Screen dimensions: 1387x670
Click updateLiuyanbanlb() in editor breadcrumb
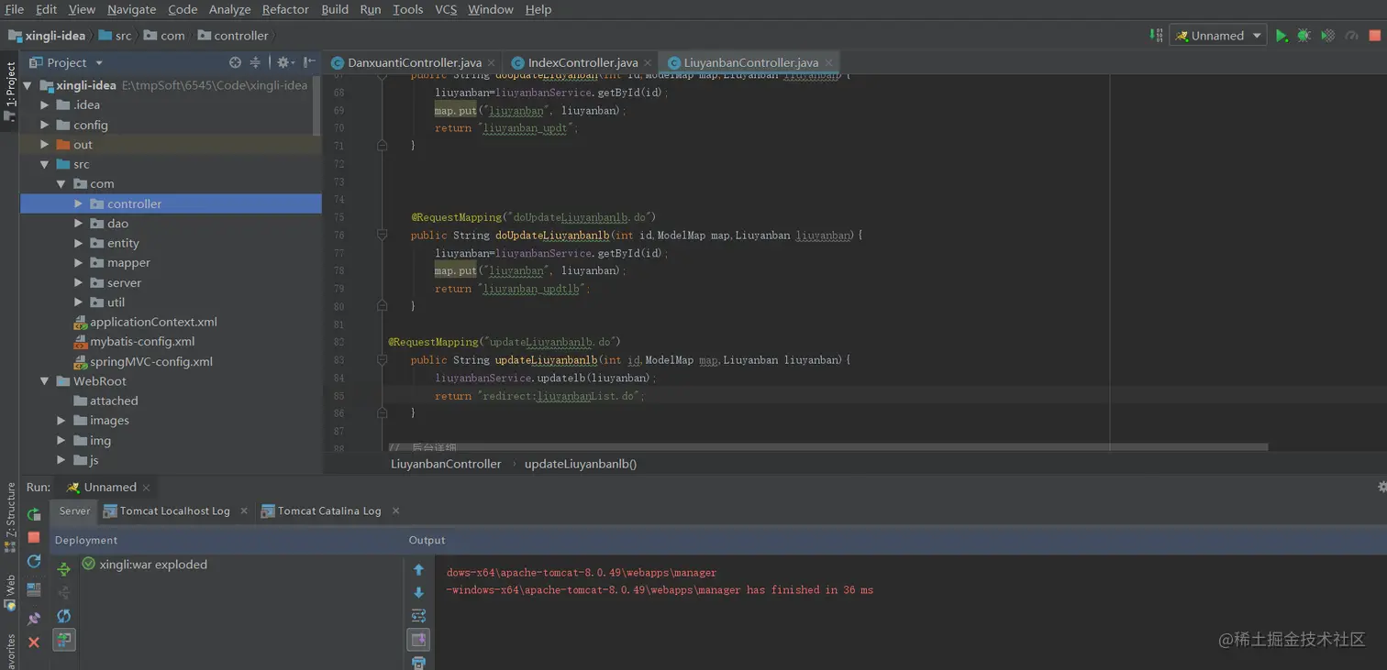point(581,464)
